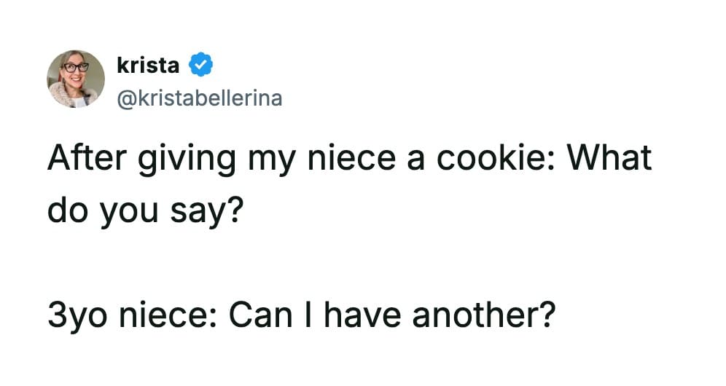The width and height of the screenshot is (726, 386).
Task: Click the blank line between tweet paragraphs
Action: point(292,262)
